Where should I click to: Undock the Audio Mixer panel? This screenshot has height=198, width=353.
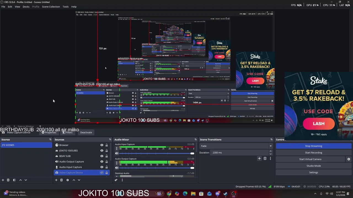click(x=196, y=140)
